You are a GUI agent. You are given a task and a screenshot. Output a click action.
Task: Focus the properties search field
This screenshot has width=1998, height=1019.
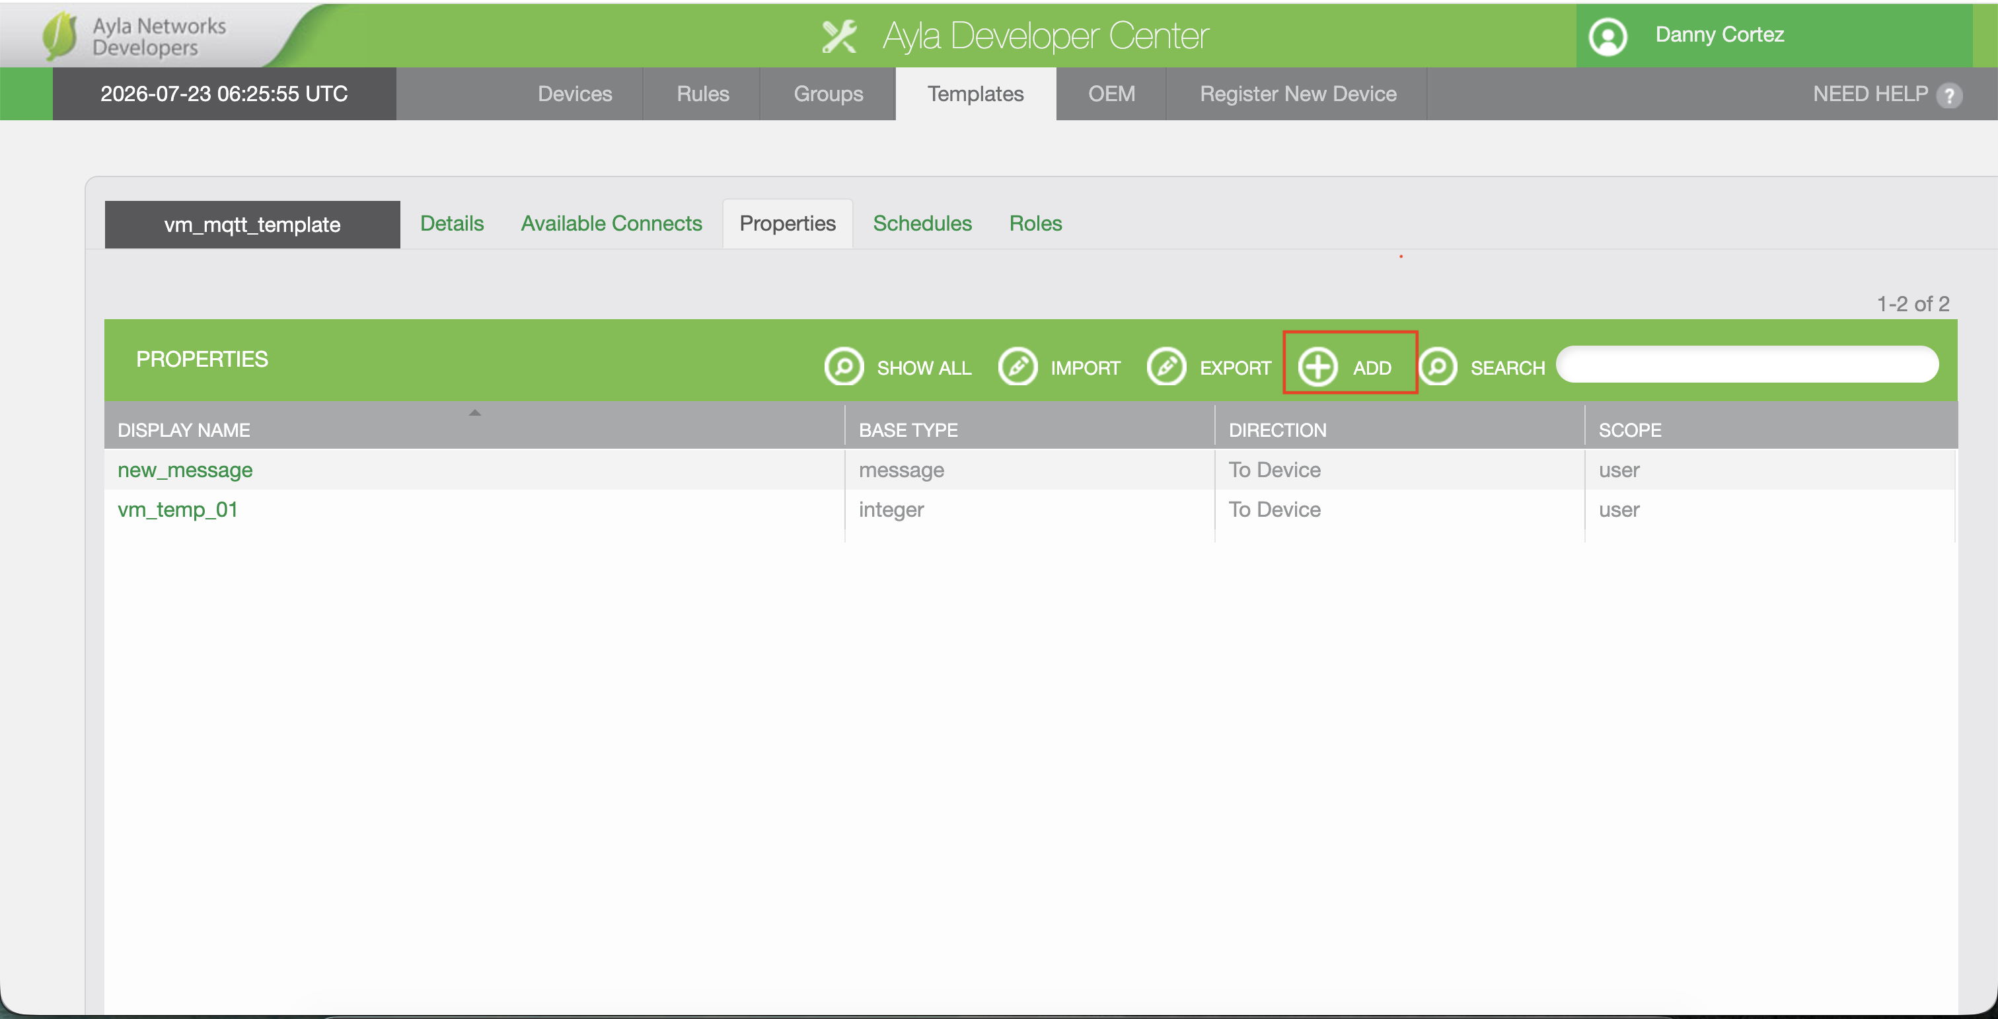coord(1747,365)
